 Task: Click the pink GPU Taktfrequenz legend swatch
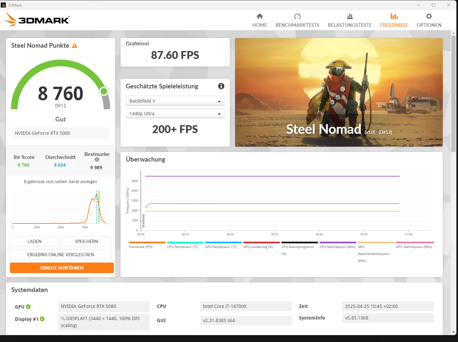tap(415, 243)
